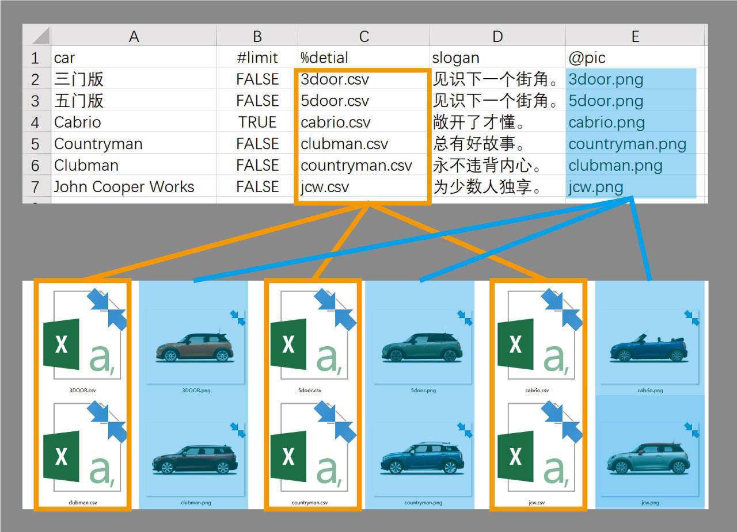This screenshot has width=737, height=532.
Task: Select the cabrio.png spreadsheet cell
Action: 635,121
